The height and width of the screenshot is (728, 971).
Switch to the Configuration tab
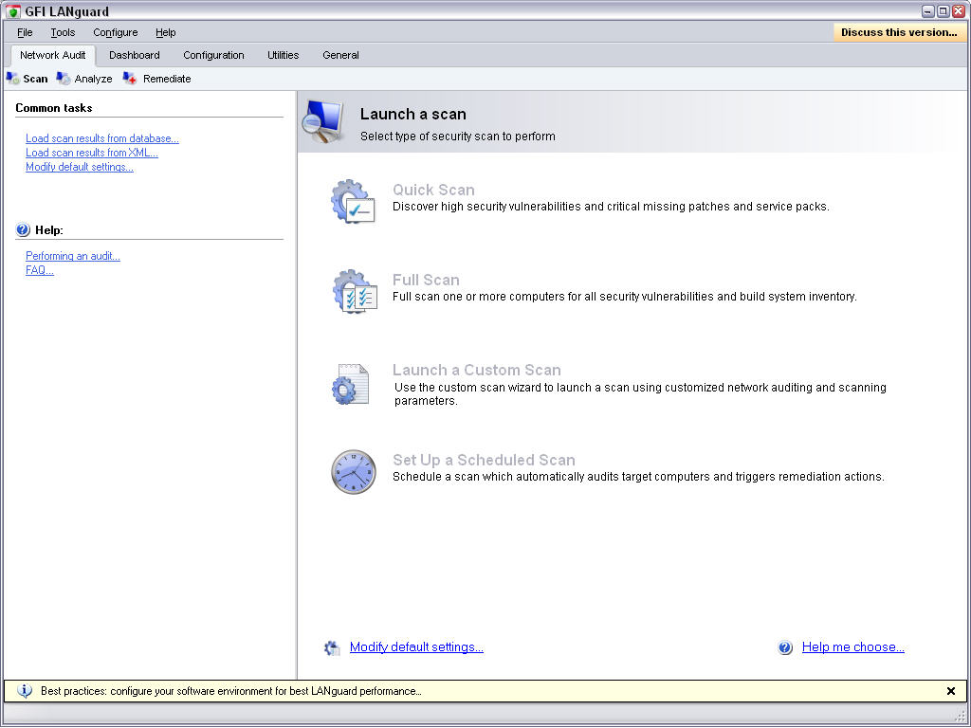[x=213, y=55]
